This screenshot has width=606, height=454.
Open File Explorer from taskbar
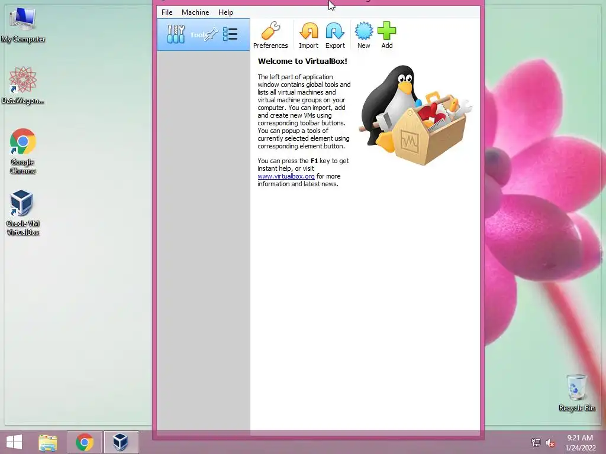pyautogui.click(x=48, y=442)
